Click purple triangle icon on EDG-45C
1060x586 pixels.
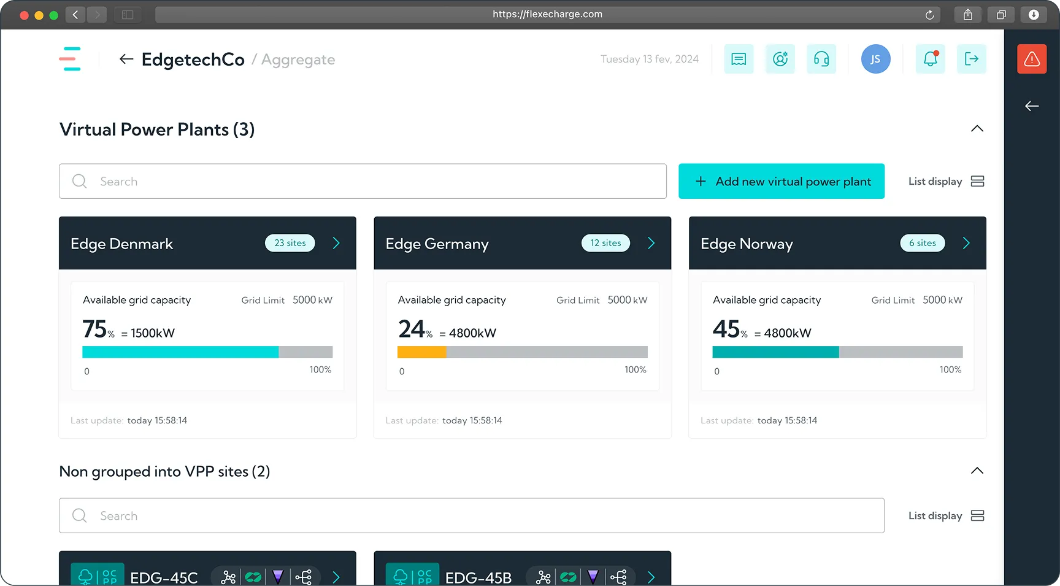point(278,577)
